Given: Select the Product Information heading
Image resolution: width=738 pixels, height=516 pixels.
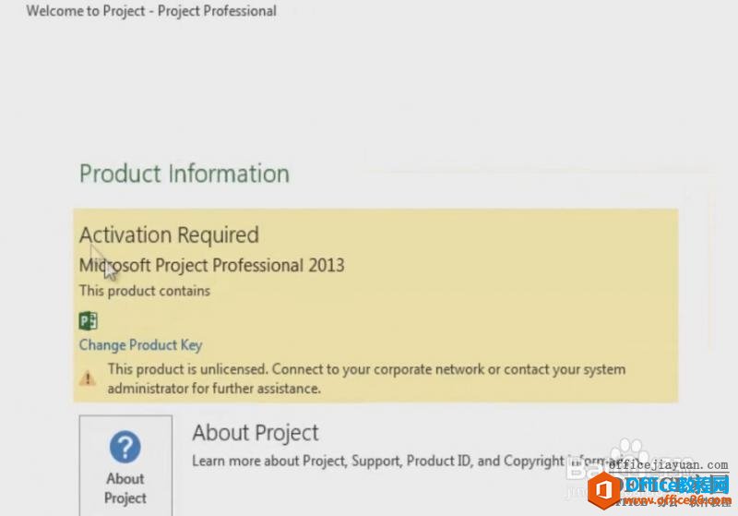Looking at the screenshot, I should 184,174.
